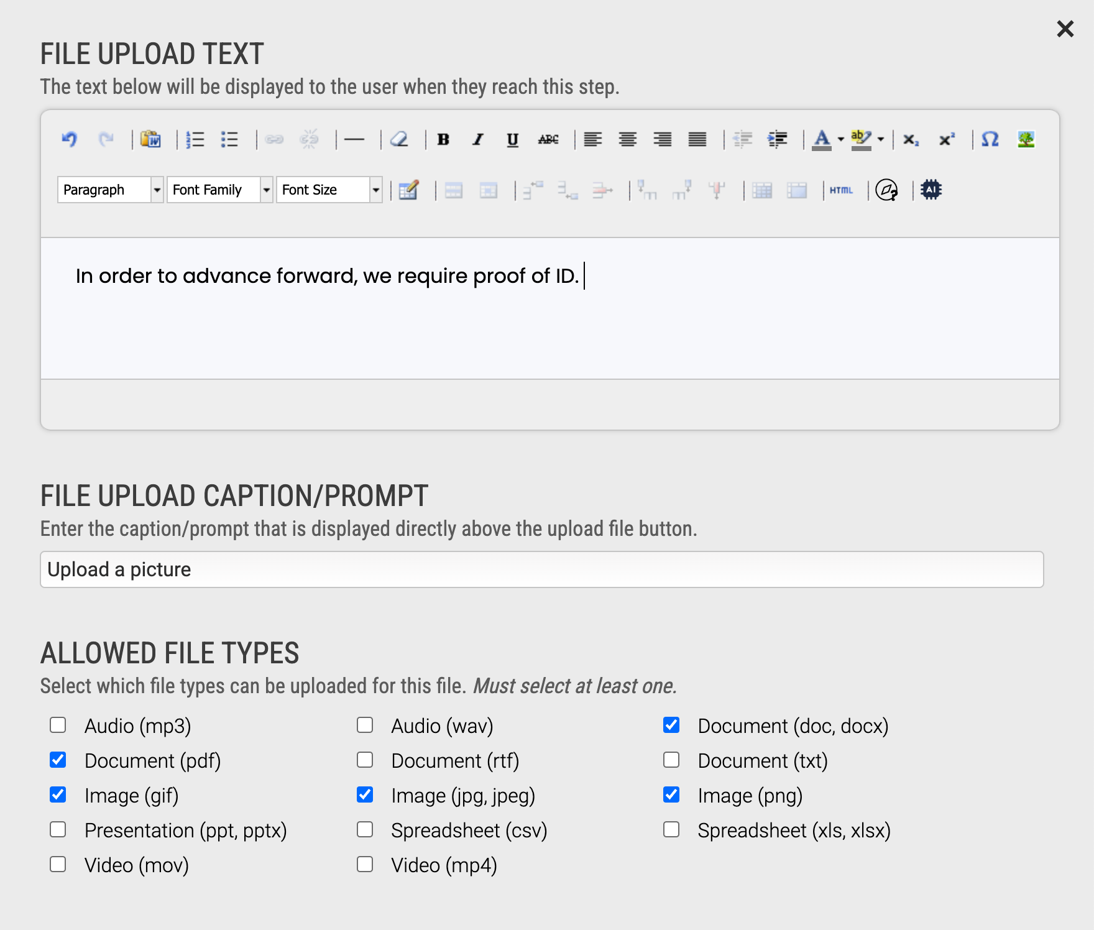
Task: Center align the text
Action: [628, 139]
